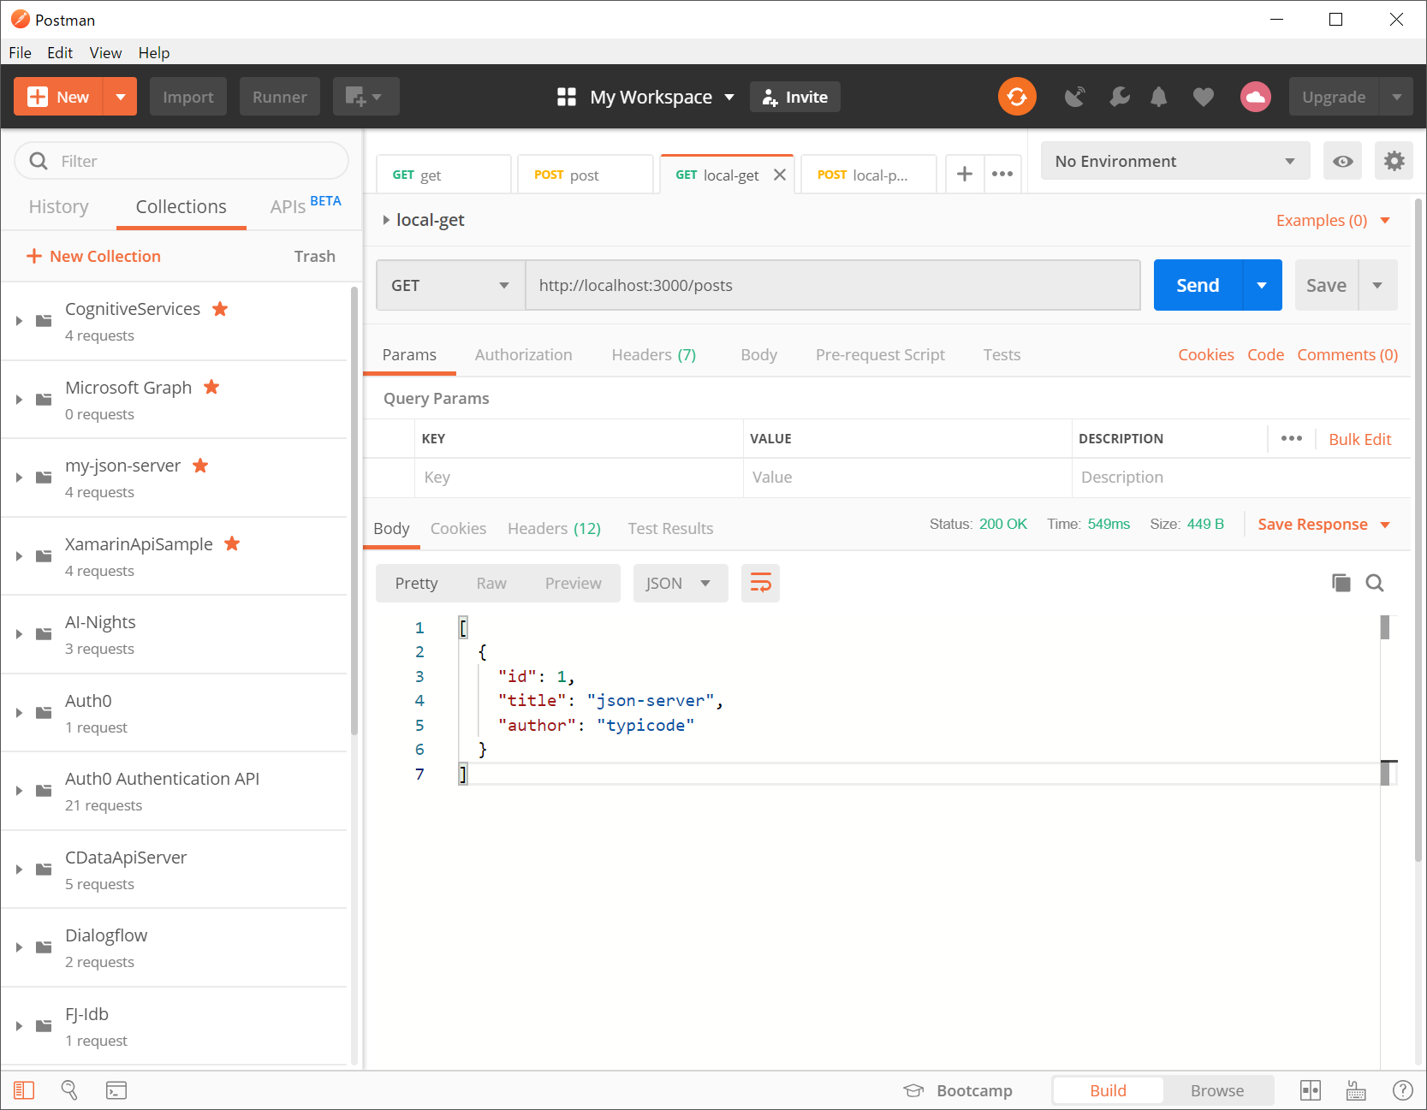The width and height of the screenshot is (1427, 1110).
Task: Open the No Environment dropdown
Action: tap(1174, 161)
